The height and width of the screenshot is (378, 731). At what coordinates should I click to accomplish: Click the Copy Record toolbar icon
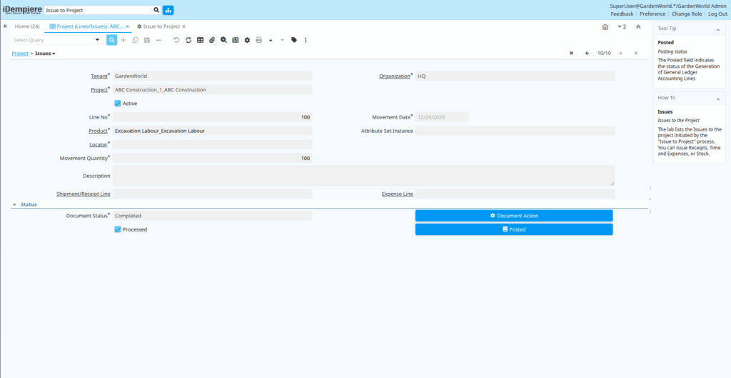[x=135, y=40]
